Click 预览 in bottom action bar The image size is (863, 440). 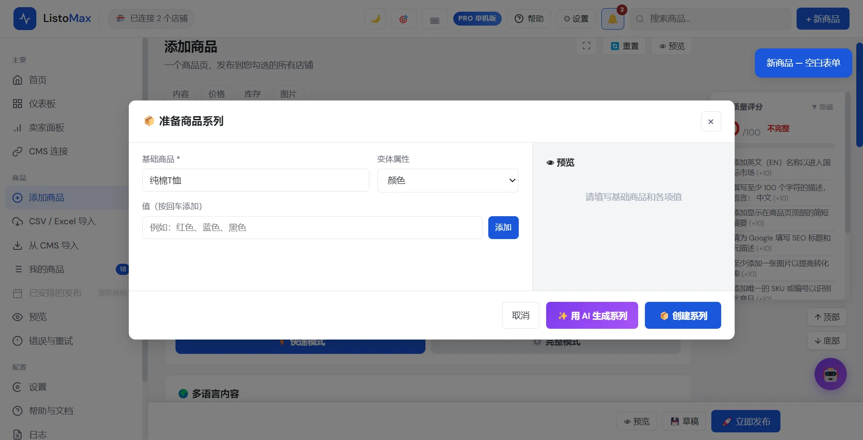[636, 421]
